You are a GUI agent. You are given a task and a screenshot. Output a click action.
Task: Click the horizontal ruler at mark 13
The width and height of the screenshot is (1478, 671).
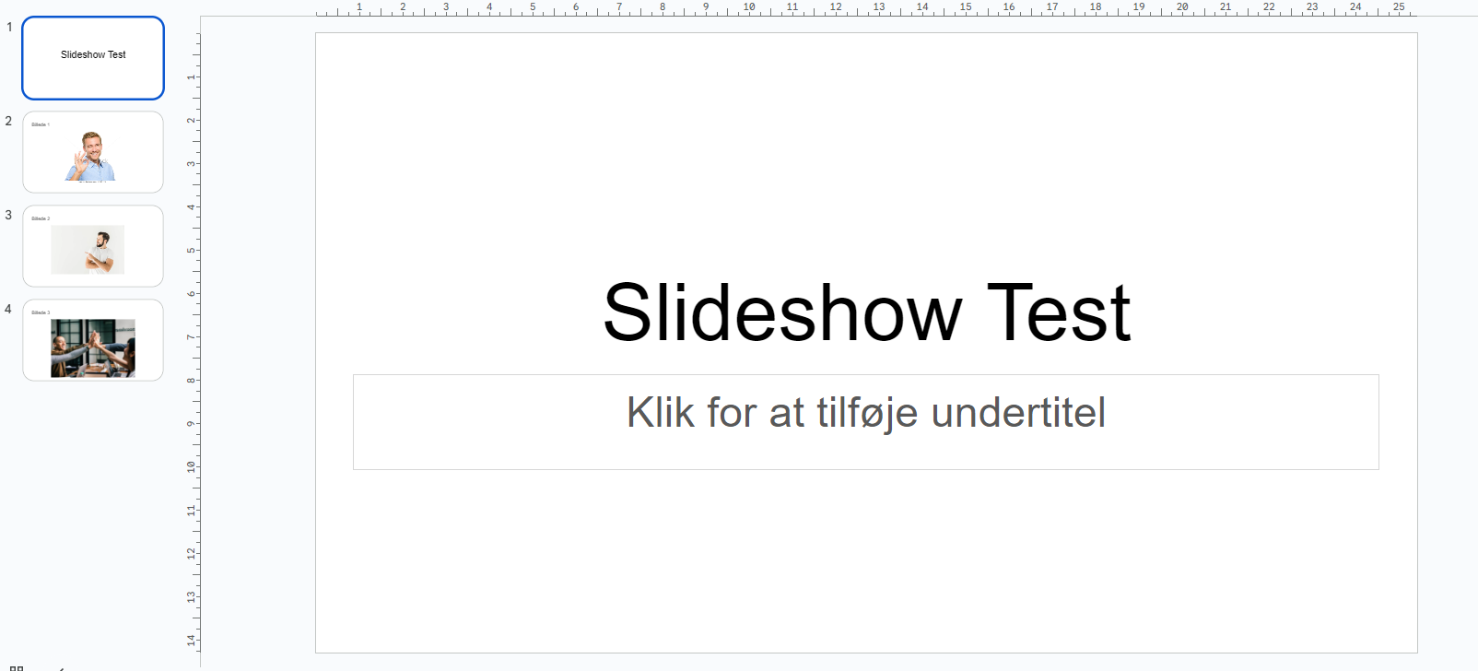pyautogui.click(x=878, y=8)
